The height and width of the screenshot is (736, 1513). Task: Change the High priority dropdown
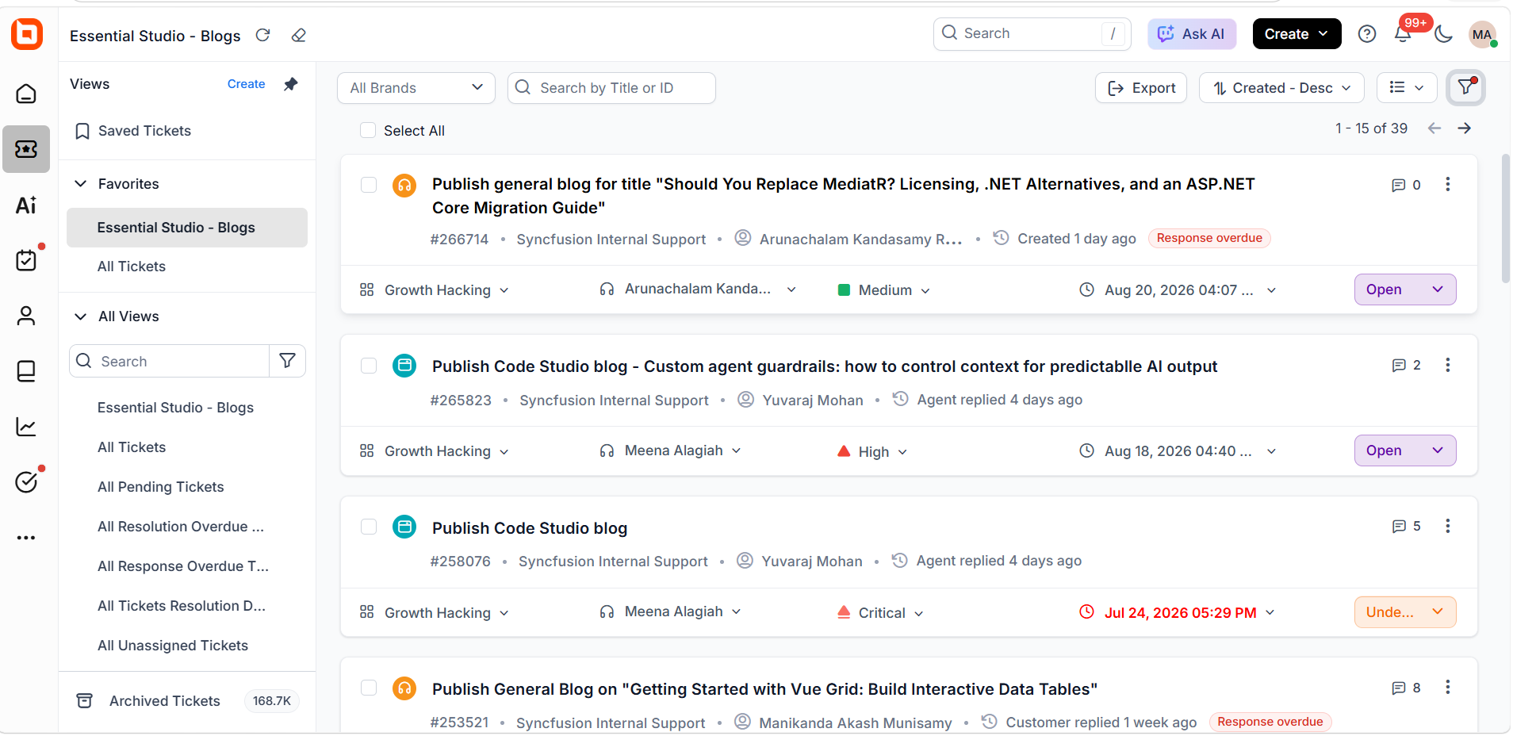point(872,451)
